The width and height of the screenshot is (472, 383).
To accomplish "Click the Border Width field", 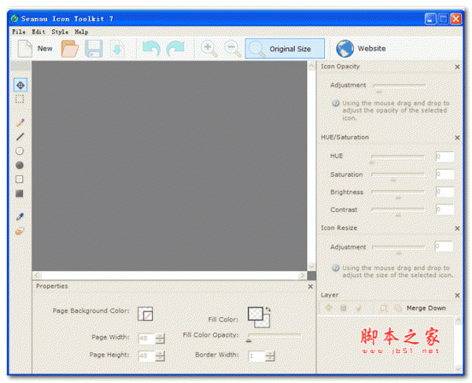I will [256, 356].
